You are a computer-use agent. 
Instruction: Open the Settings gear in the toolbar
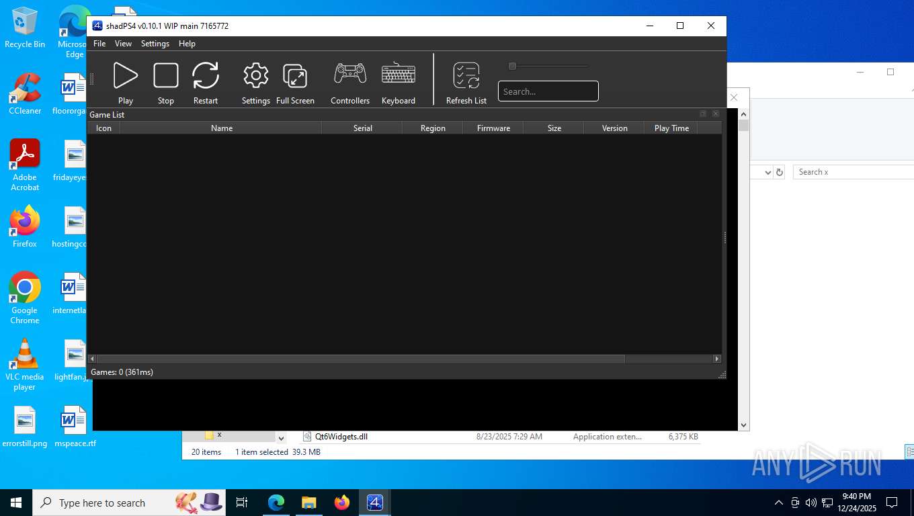tap(256, 76)
